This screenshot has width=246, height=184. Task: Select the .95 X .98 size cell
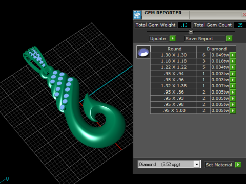tap(174, 104)
